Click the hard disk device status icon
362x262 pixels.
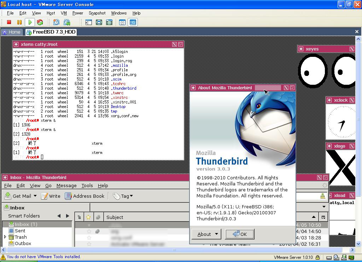click(329, 257)
